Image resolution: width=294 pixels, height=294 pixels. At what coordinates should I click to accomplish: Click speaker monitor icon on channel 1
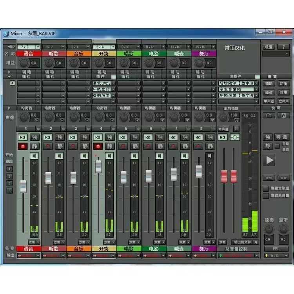pos(34,156)
